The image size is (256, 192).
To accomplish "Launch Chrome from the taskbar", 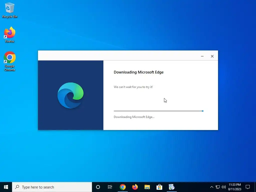I will coord(122,187).
